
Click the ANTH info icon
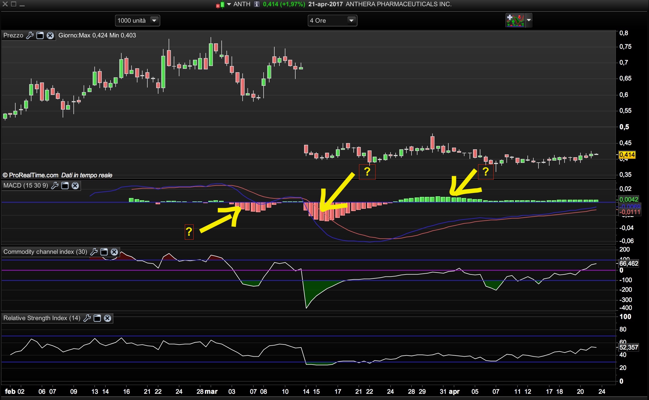pos(256,4)
